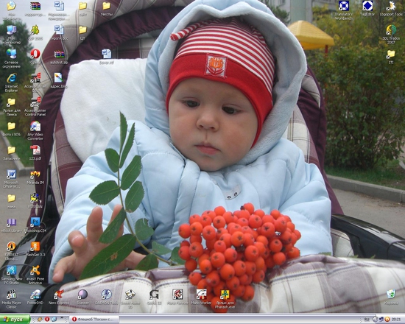405x324 pixels.
Task: Click the system clock showing 20:21
Action: click(396, 320)
